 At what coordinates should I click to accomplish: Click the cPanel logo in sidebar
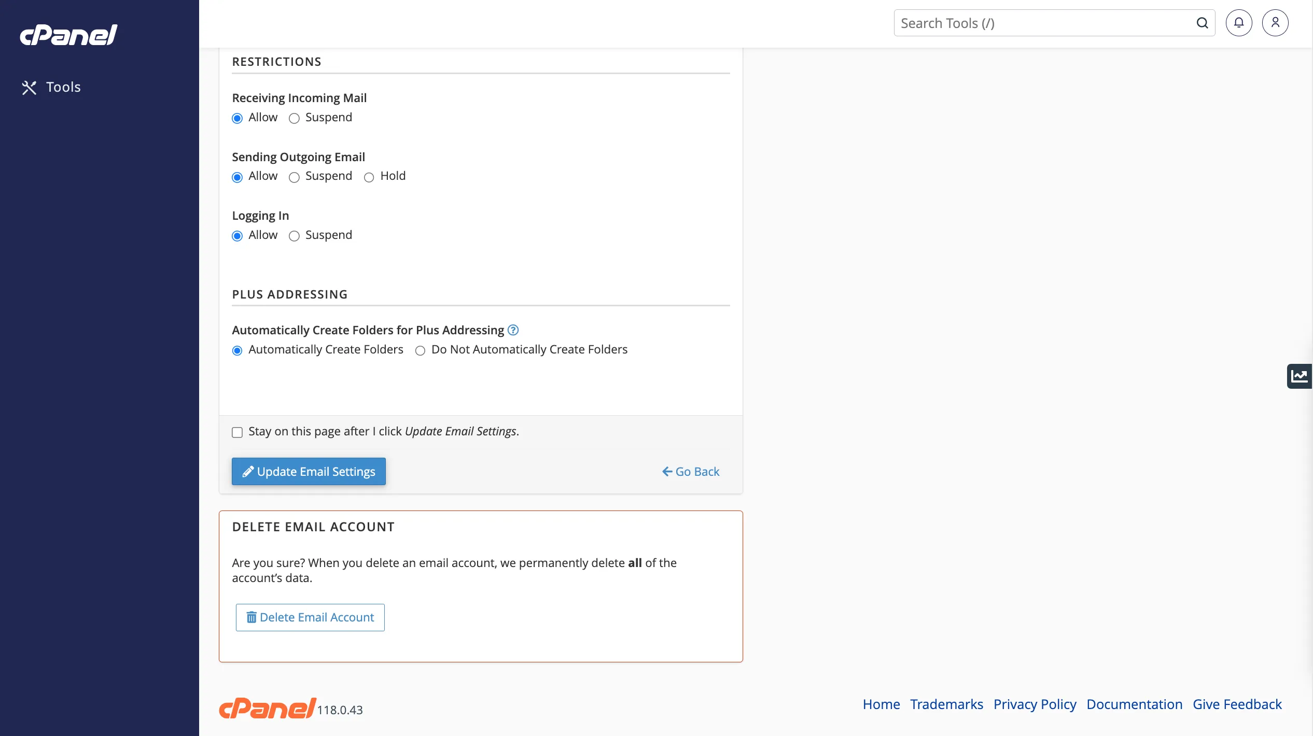[x=69, y=35]
